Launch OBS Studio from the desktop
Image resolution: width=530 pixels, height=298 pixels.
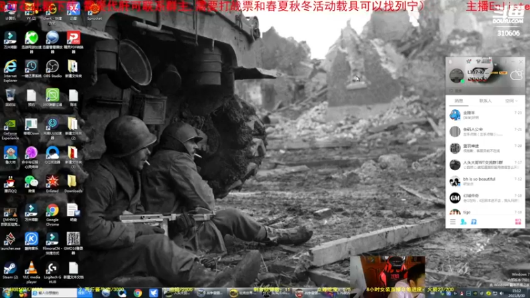[x=52, y=69]
